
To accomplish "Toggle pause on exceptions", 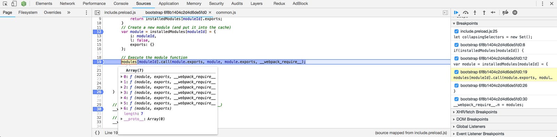I will coord(515,12).
